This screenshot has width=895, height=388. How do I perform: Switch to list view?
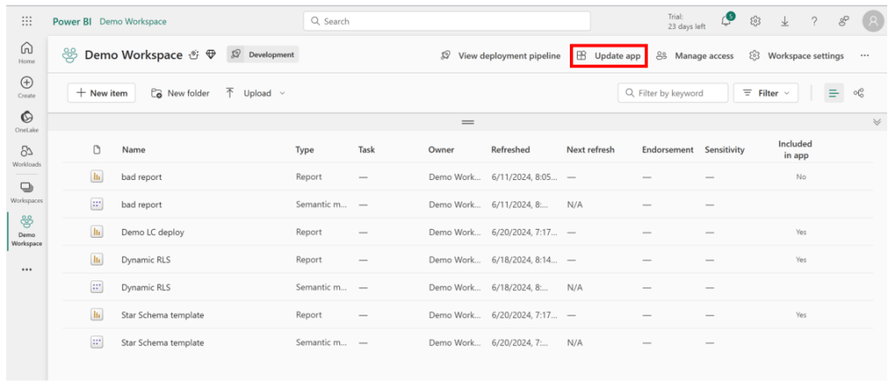point(833,94)
